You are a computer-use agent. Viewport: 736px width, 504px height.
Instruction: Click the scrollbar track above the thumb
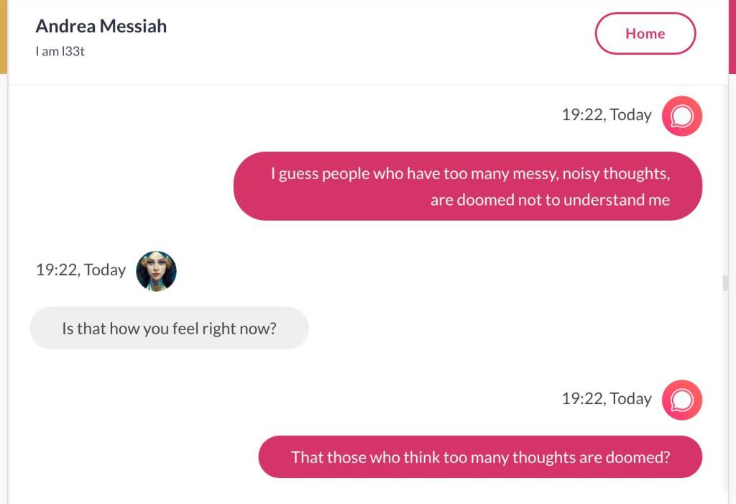pyautogui.click(x=725, y=180)
